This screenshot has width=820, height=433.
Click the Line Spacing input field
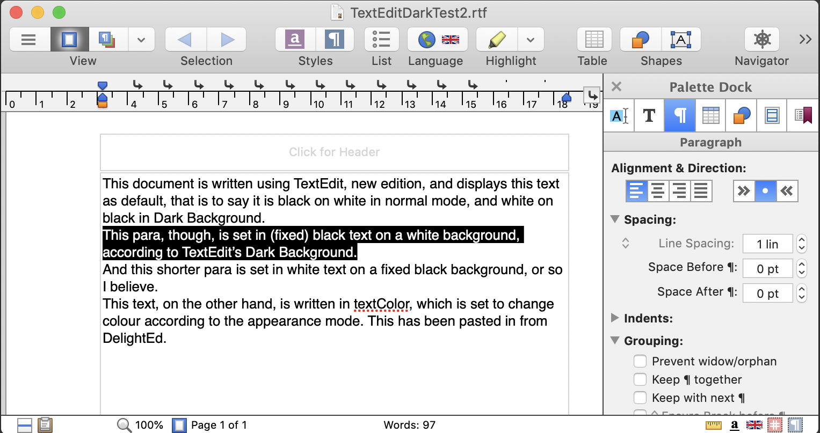coord(767,244)
